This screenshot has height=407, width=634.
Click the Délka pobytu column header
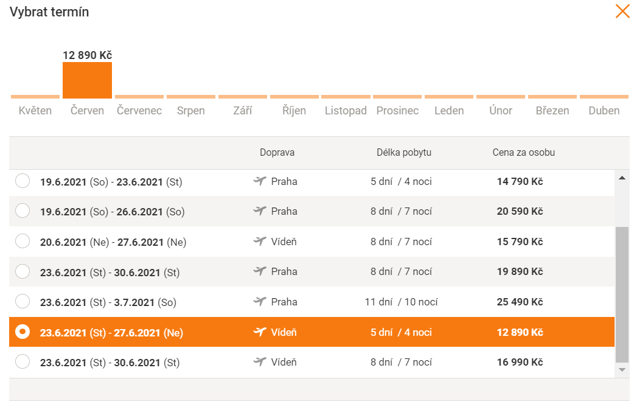tap(404, 152)
